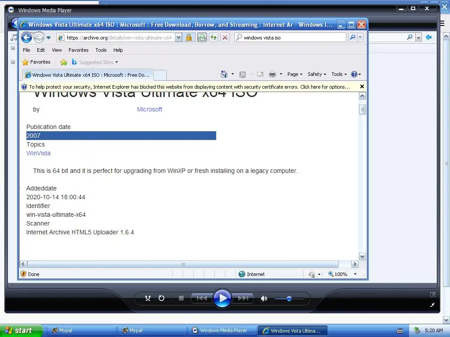Open the Favorites center button
The image size is (450, 337).
36,62
